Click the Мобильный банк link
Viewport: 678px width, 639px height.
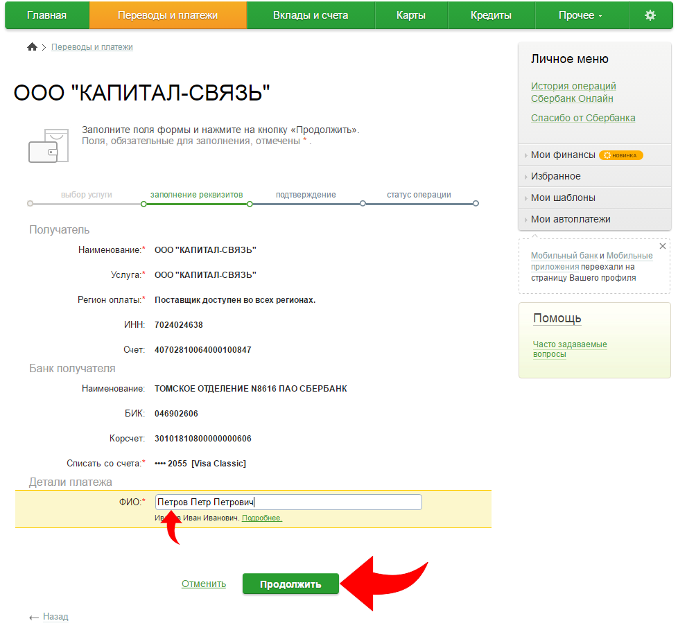564,256
